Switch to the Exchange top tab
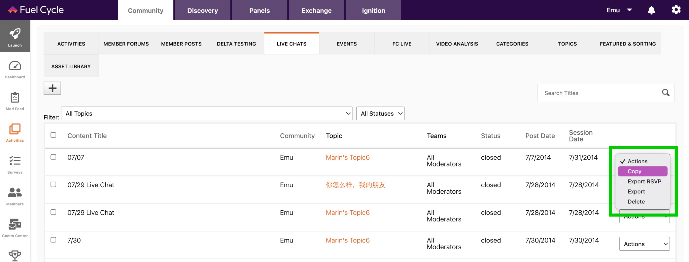Screen dimensions: 689x262 317,10
